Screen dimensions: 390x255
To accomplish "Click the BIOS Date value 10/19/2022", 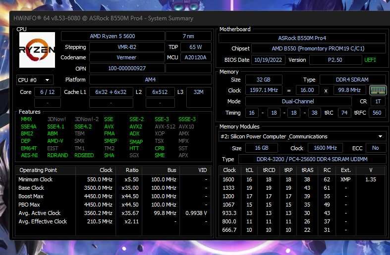I will point(268,60).
